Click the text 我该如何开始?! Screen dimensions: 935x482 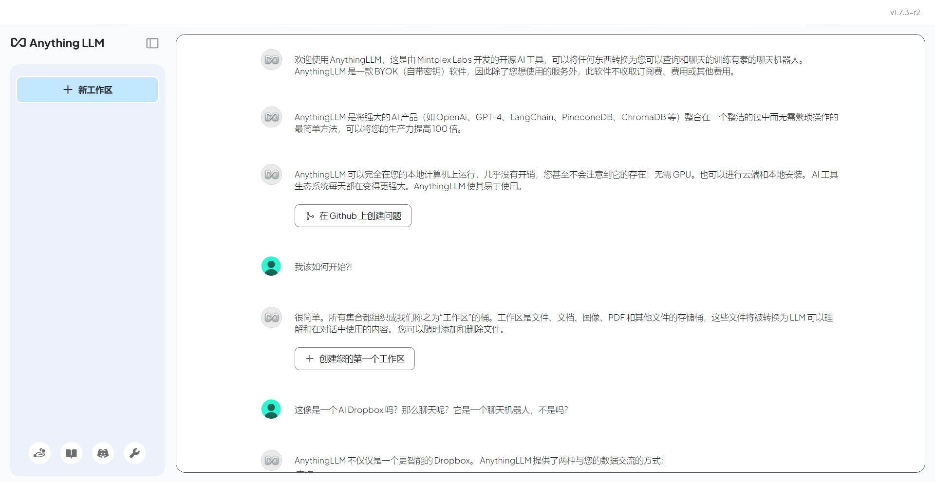[323, 267]
